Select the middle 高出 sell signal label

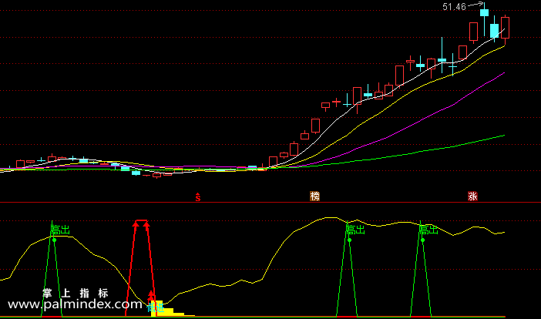pyautogui.click(x=355, y=230)
